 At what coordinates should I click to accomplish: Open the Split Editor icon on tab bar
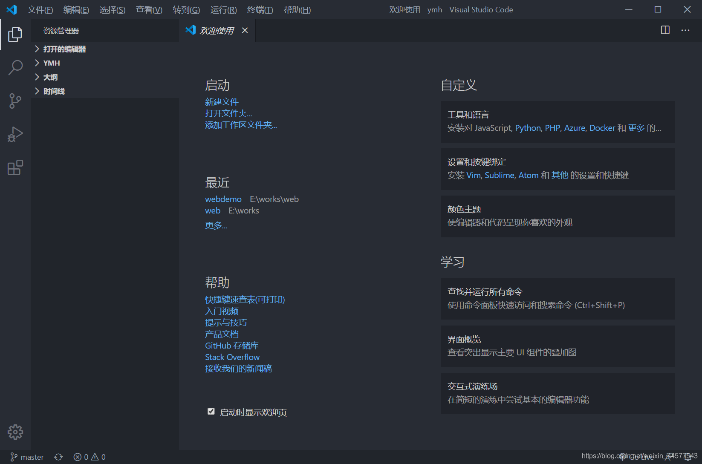point(665,30)
